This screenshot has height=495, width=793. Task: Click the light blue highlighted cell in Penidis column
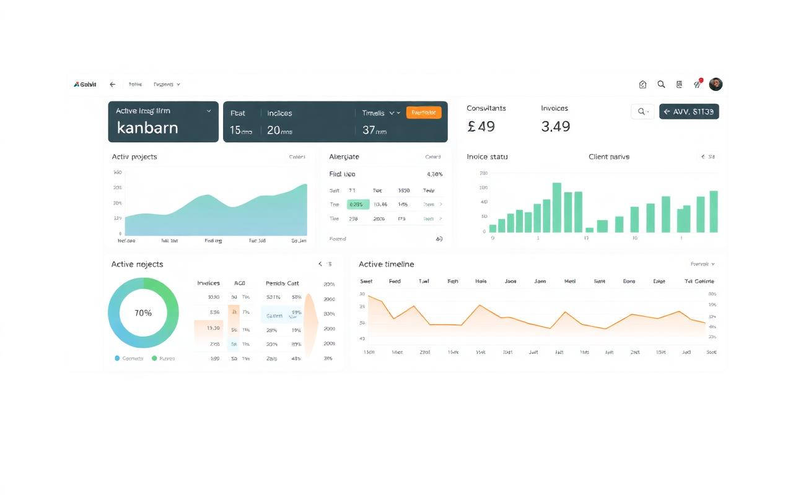point(282,314)
